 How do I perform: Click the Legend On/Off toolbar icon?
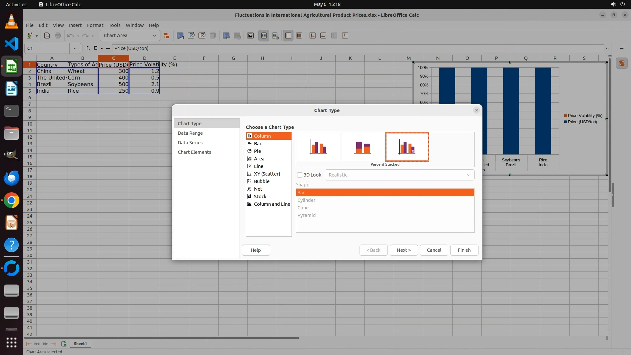click(x=264, y=36)
